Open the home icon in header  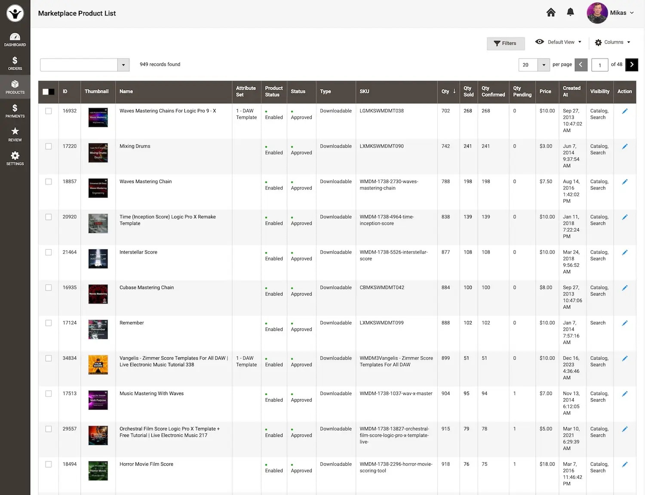coord(551,12)
